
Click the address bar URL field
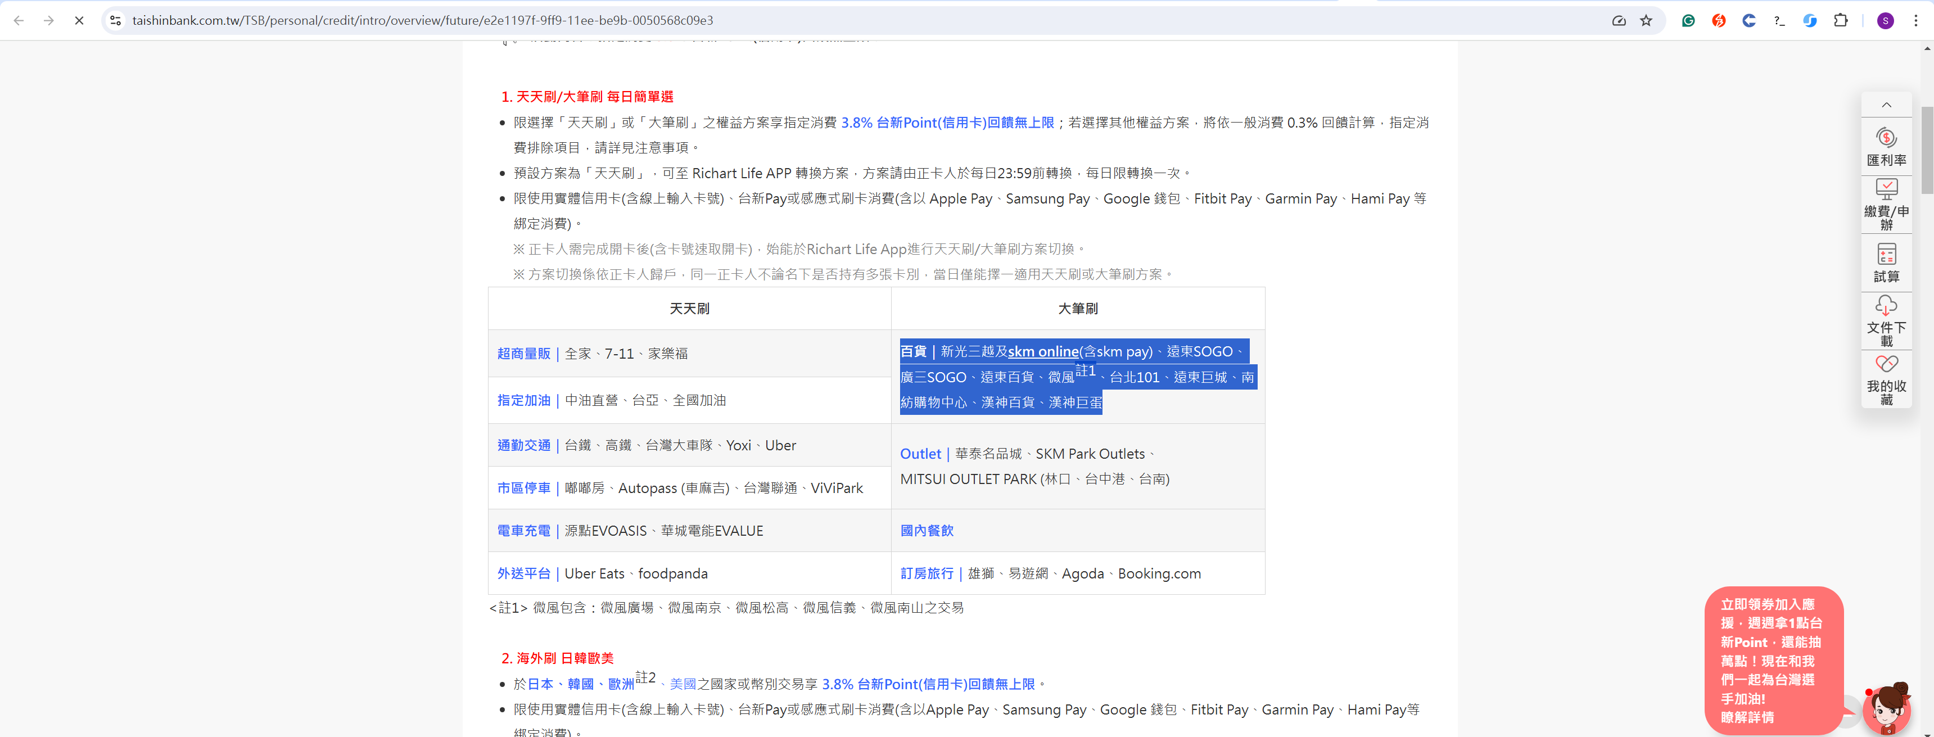pyautogui.click(x=864, y=20)
